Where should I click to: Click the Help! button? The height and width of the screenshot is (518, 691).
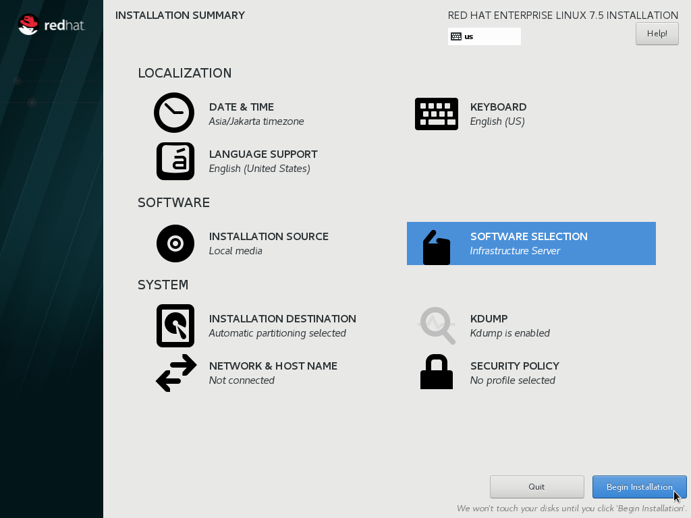657,34
